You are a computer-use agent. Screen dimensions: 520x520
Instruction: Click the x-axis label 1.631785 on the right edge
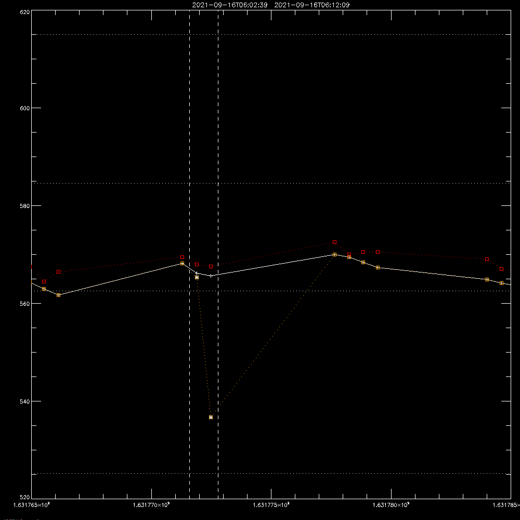pyautogui.click(x=506, y=505)
